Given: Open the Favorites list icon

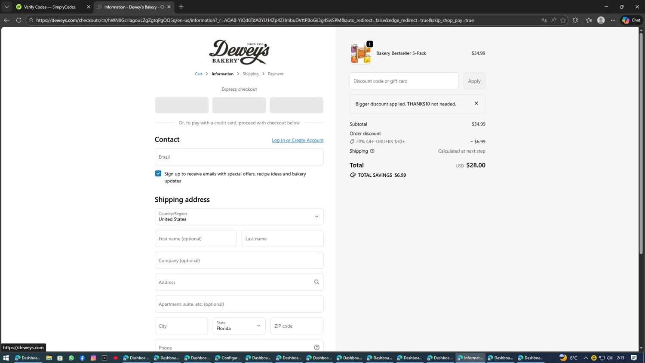Looking at the screenshot, I should pos(589,20).
